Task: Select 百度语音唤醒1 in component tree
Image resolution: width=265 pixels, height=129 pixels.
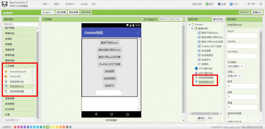Action: [205, 78]
